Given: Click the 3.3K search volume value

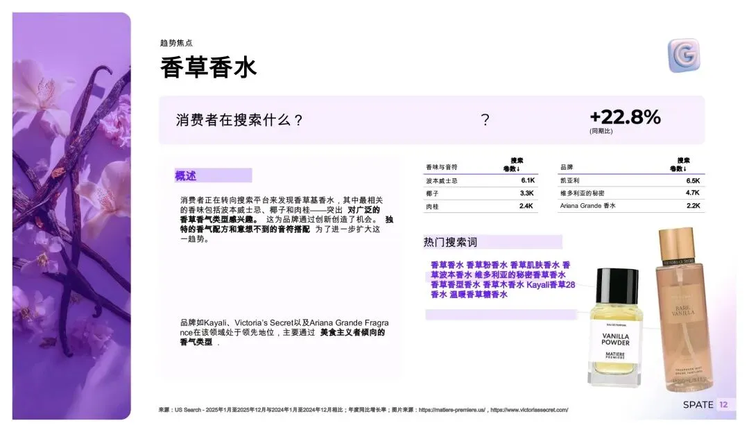Looking at the screenshot, I should pyautogui.click(x=527, y=193).
